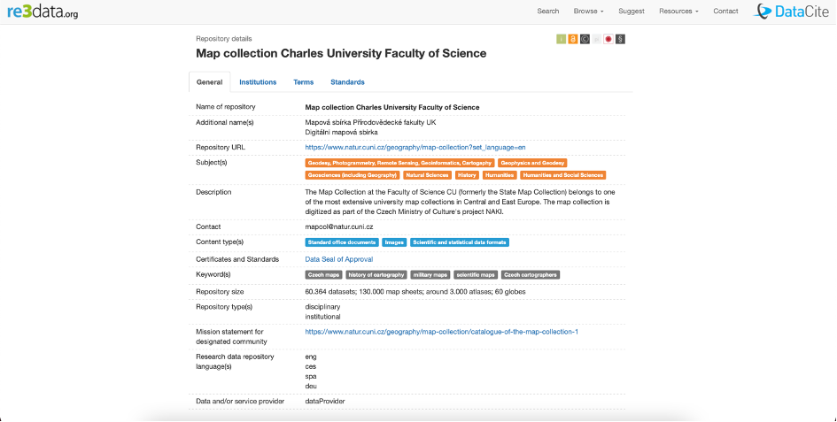
Task: Open the DataCite logo link
Action: (x=791, y=12)
